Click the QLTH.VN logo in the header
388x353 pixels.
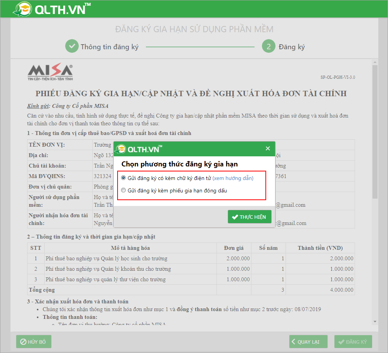click(x=52, y=9)
